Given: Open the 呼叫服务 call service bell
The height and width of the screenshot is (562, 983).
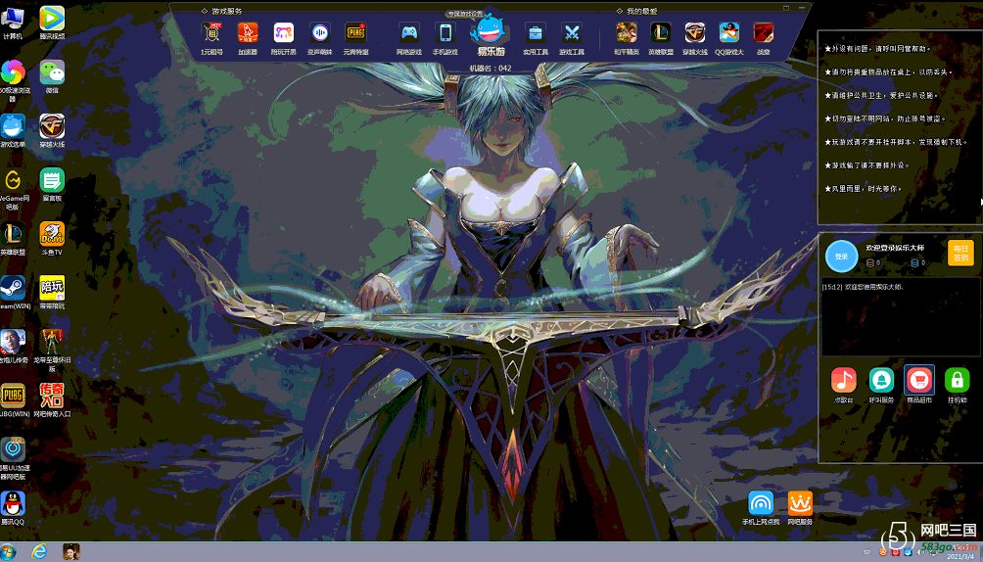Looking at the screenshot, I should (881, 380).
